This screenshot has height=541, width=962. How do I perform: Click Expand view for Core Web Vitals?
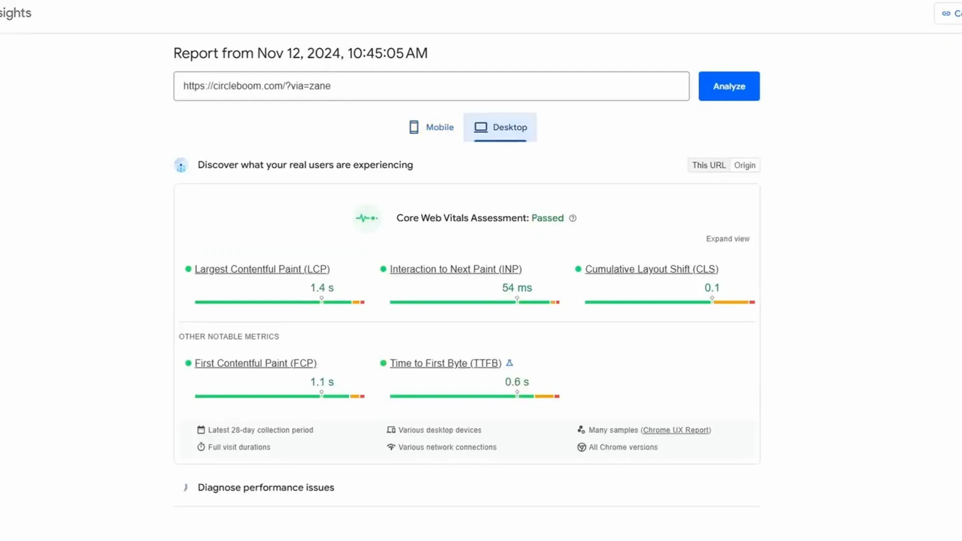pos(728,239)
